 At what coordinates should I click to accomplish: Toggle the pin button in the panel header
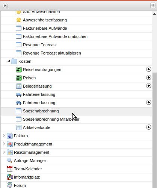tap(153, 6)
